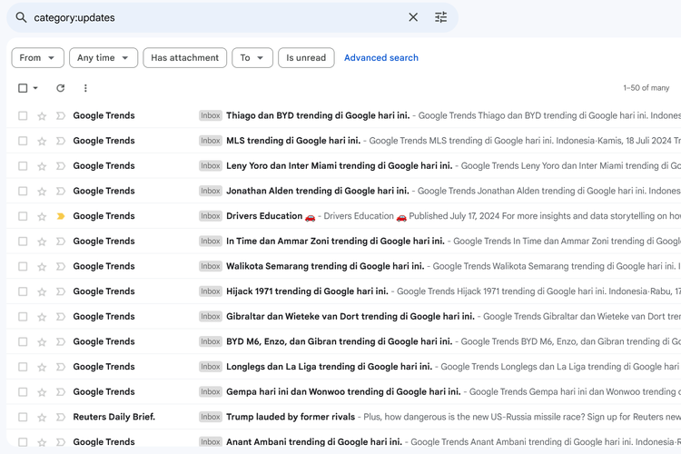Screen dimensions: 681x454
Task: Star the Walikota Semarang email
Action: (x=42, y=267)
